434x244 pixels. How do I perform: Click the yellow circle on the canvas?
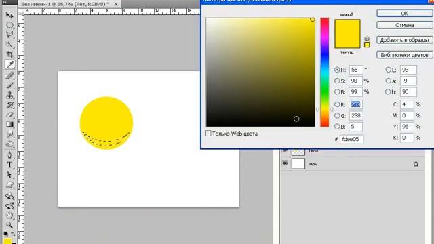tap(106, 123)
